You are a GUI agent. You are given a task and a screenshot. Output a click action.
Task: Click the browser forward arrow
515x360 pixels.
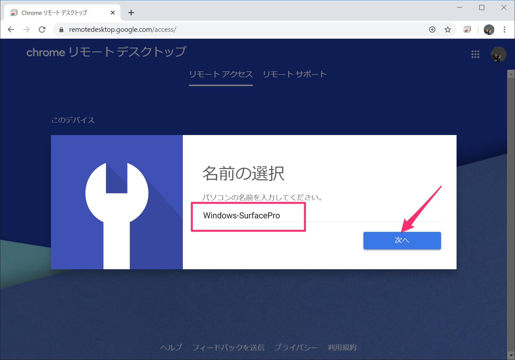(x=26, y=29)
